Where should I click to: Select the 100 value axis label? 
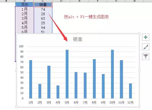point(21,46)
